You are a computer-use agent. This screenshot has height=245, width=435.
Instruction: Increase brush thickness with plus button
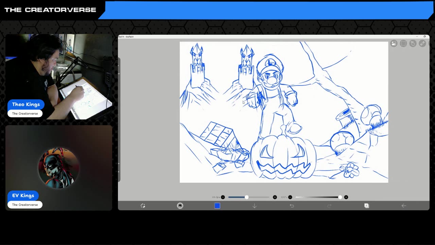[275, 197]
